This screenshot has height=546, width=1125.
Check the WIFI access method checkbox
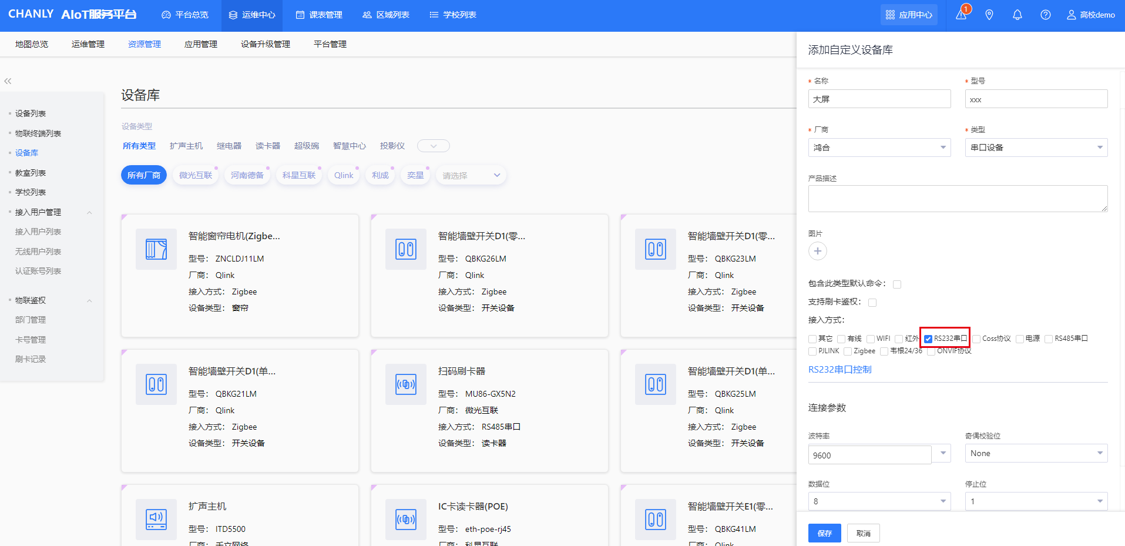pos(871,339)
